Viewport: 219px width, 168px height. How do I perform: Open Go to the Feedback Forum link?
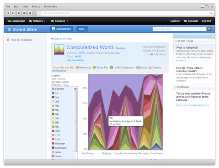click(x=192, y=105)
